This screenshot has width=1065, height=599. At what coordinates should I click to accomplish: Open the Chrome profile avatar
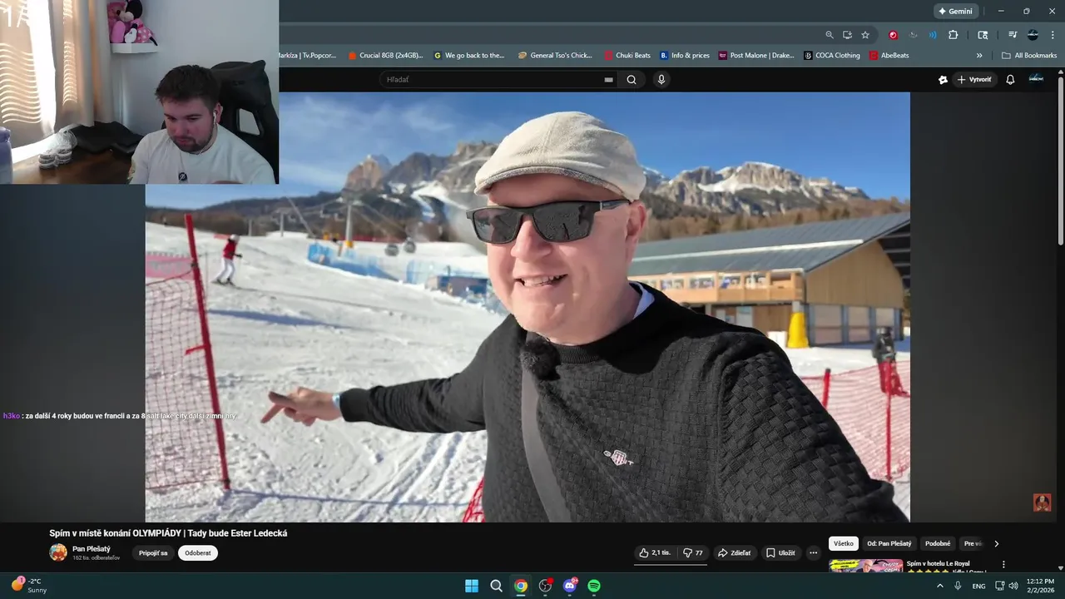[1033, 35]
